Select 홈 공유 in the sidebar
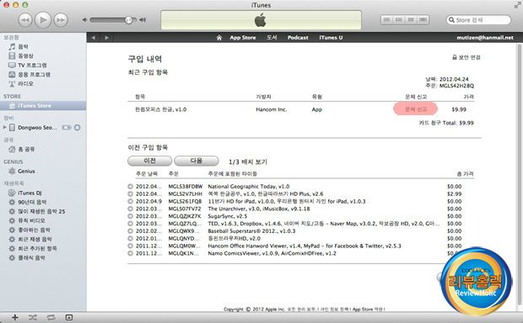The width and height of the screenshot is (523, 323). click(x=26, y=149)
